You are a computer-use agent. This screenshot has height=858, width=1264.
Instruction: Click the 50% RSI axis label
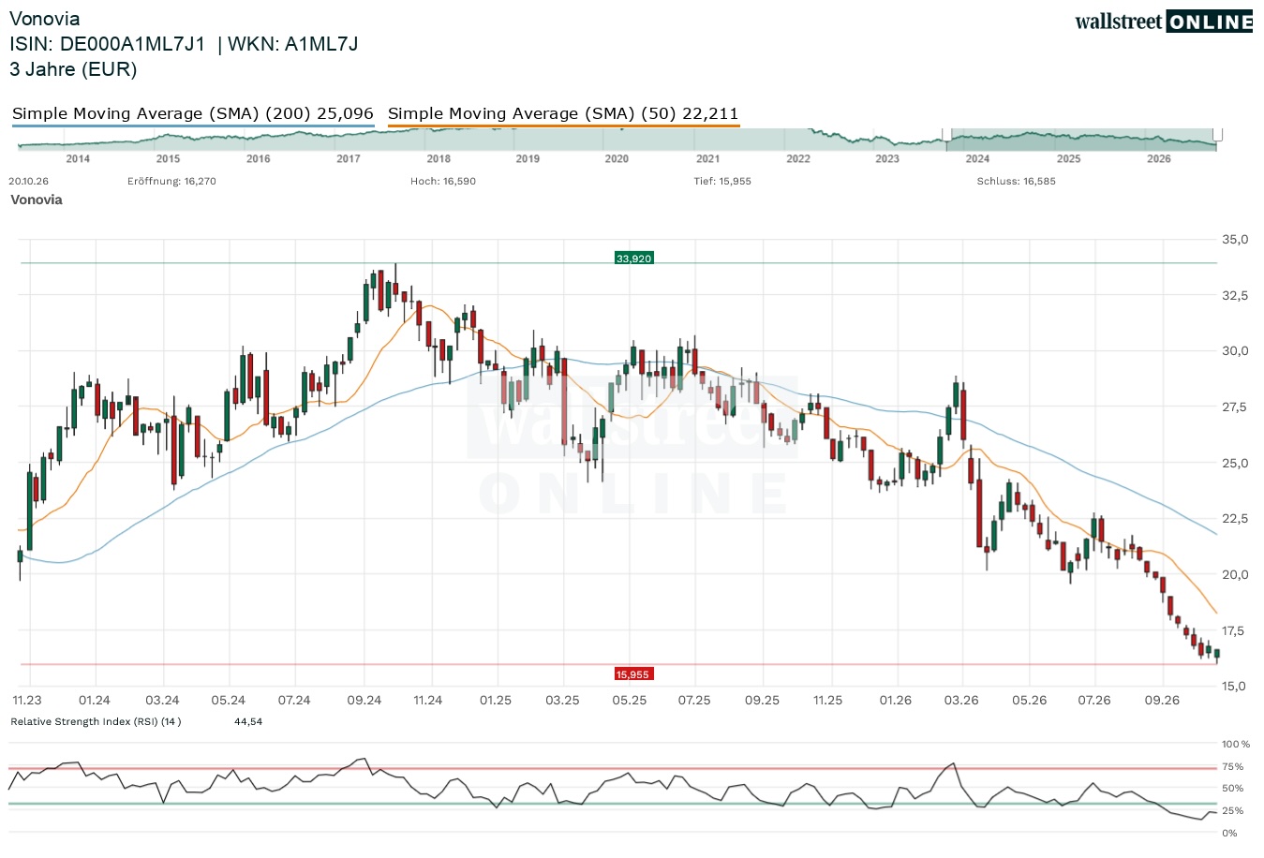(1233, 789)
